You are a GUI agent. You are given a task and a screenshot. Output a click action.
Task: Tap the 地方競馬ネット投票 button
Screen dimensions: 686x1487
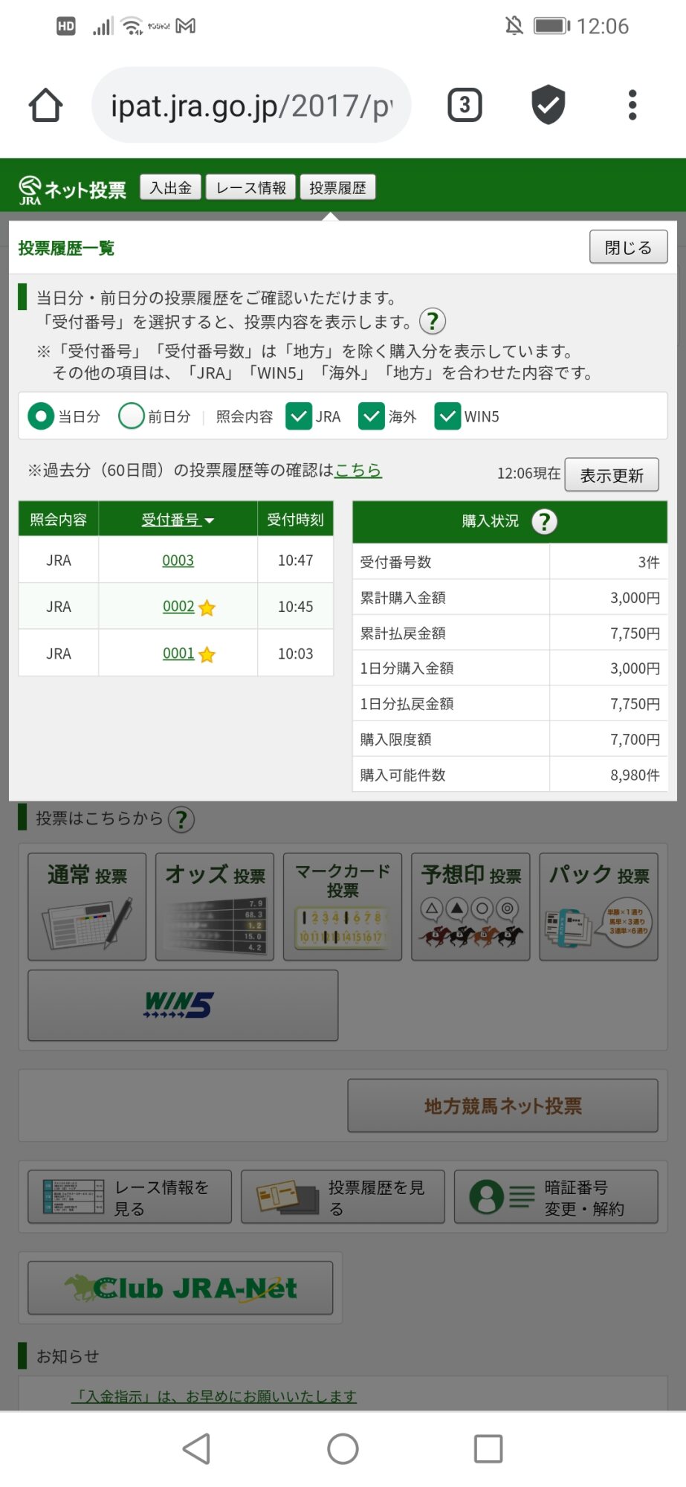point(503,1106)
